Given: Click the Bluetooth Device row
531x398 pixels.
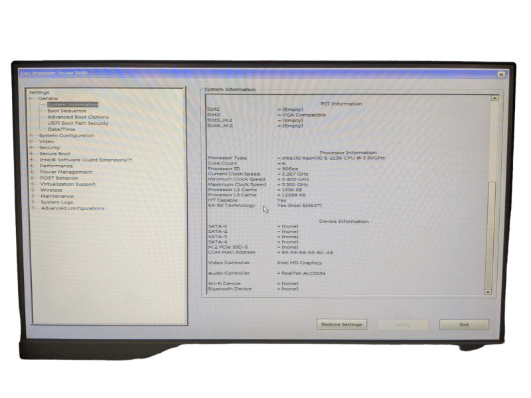Looking at the screenshot, I should (x=254, y=289).
